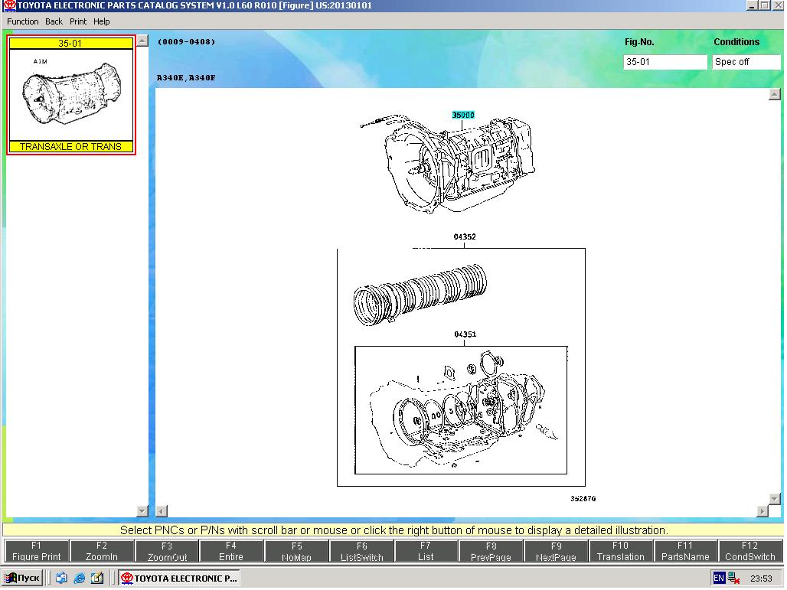Click the Пуск Start button
Screen dimensions: 787x590
point(22,579)
